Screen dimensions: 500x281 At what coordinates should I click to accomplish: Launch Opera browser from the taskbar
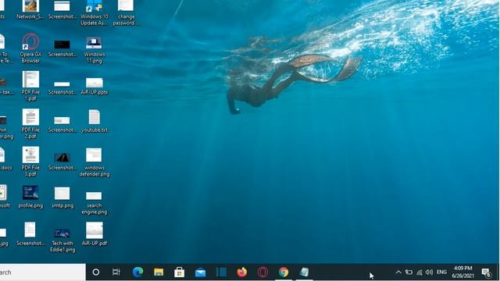[x=262, y=272]
